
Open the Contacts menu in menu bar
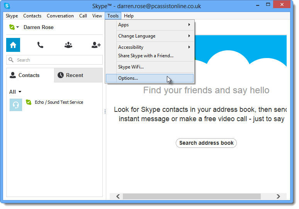32,16
